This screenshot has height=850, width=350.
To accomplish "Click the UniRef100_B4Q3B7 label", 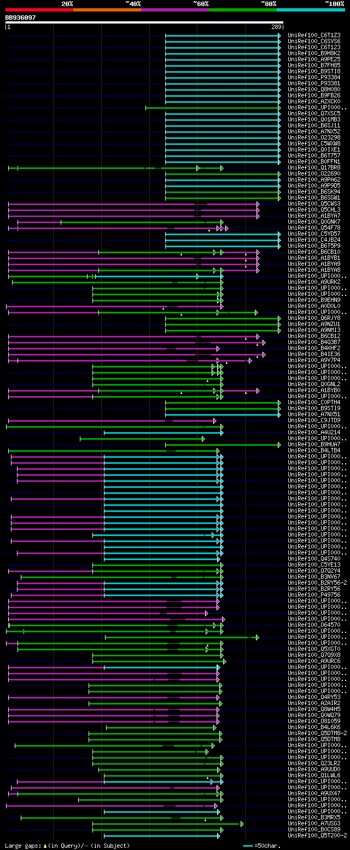I will coord(314,342).
